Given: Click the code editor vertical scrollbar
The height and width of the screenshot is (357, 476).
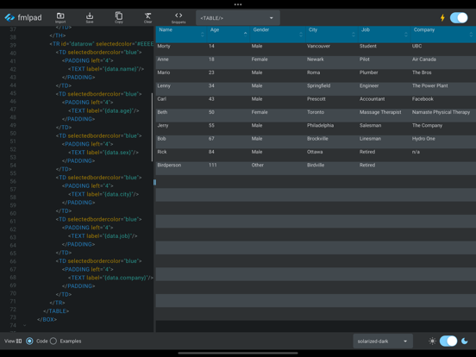Looking at the screenshot, I should coord(152,128).
